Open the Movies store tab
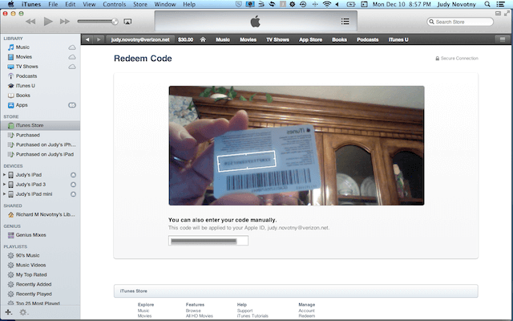 pos(248,39)
